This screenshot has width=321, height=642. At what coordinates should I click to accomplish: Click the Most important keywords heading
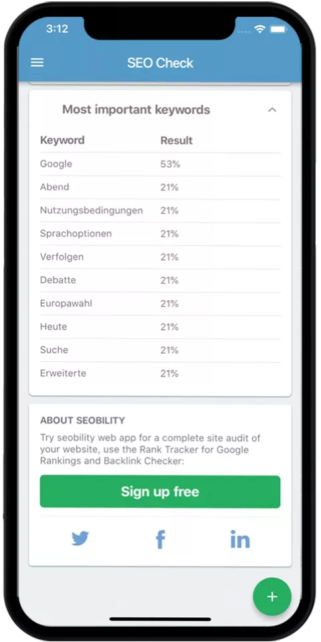coord(136,110)
